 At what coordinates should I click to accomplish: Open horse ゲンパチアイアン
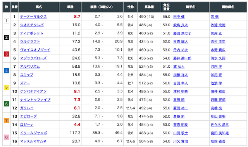click(33, 91)
